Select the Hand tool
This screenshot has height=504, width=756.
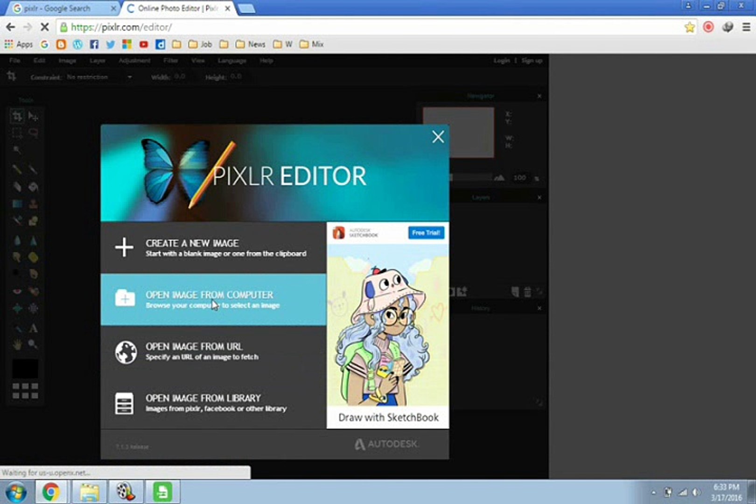[x=17, y=344]
